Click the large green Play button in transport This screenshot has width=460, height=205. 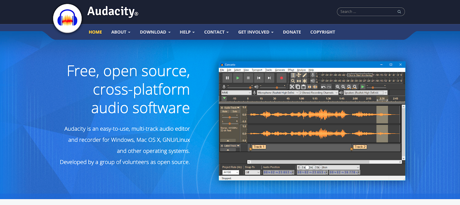(x=238, y=78)
